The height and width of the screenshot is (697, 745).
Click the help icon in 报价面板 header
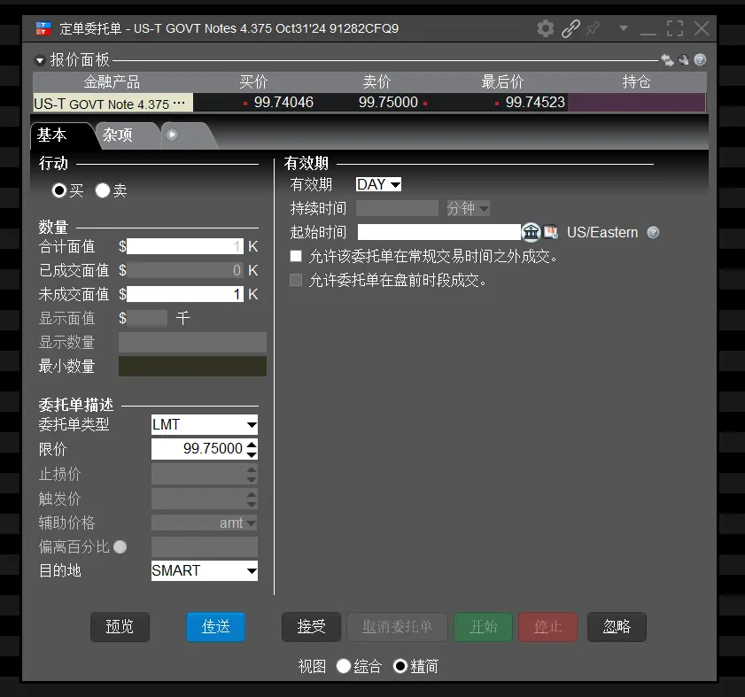pos(700,60)
